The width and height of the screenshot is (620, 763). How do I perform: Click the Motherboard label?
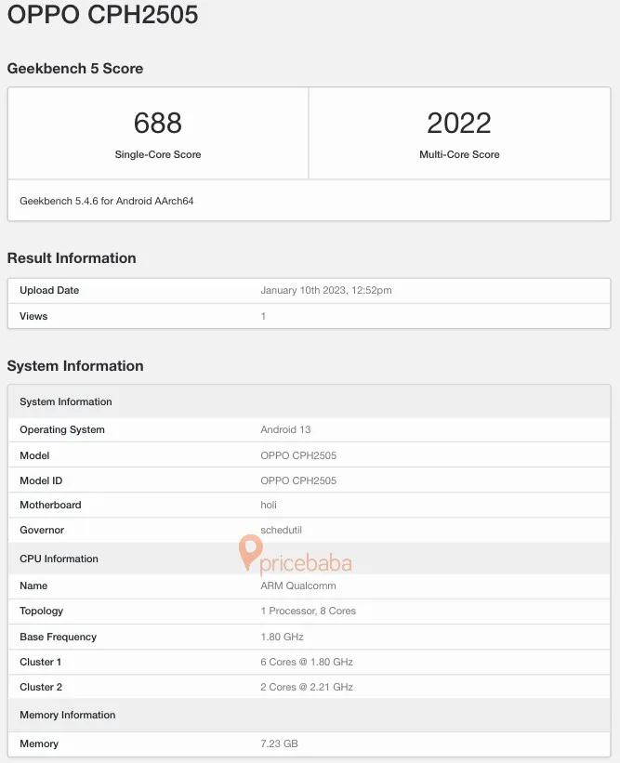[x=50, y=505]
